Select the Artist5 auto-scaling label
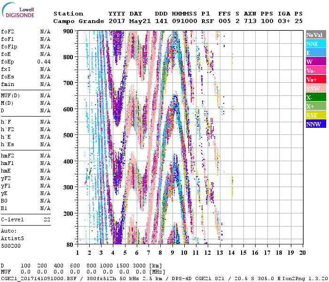The image size is (329, 282). [x=12, y=238]
